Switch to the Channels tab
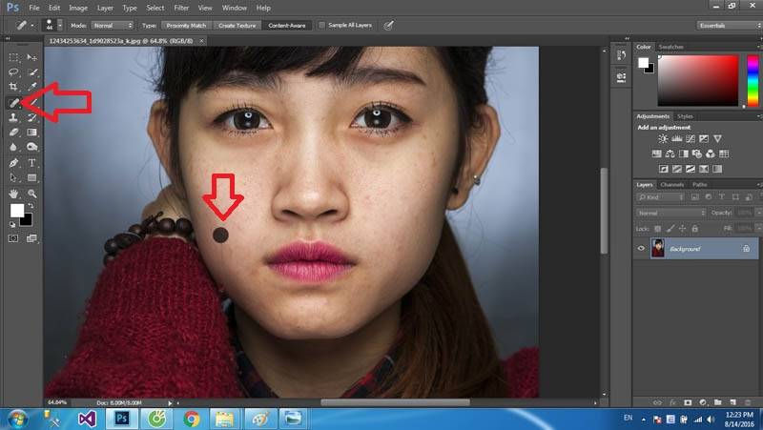This screenshot has width=763, height=430. click(x=672, y=184)
